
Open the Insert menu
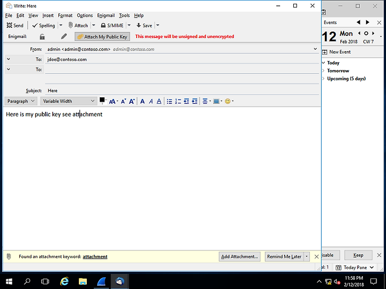48,16
